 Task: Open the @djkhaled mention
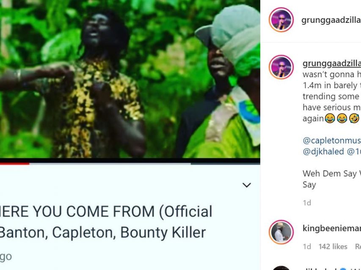(323, 151)
